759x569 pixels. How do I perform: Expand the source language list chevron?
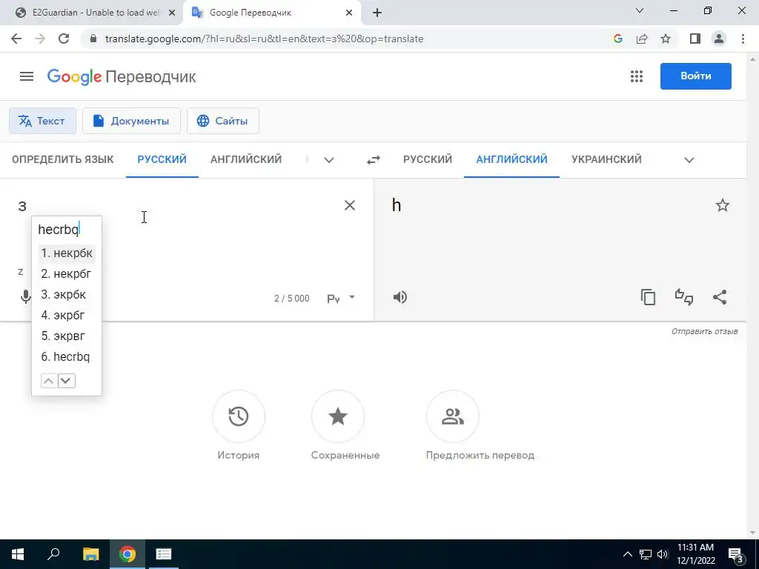(329, 160)
